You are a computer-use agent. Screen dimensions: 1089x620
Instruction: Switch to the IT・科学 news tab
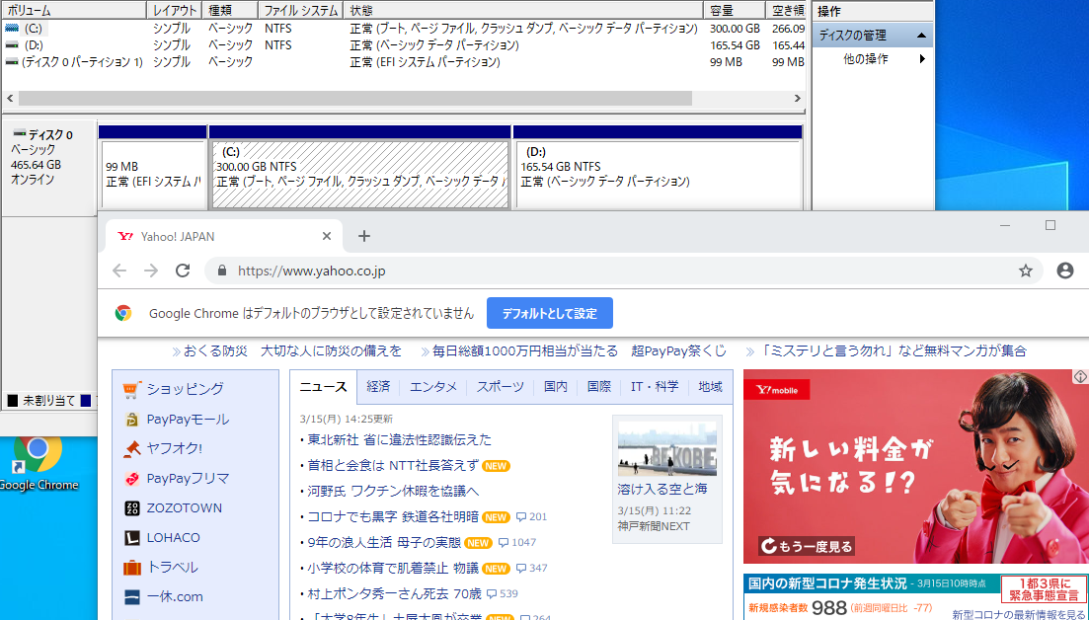click(x=655, y=387)
